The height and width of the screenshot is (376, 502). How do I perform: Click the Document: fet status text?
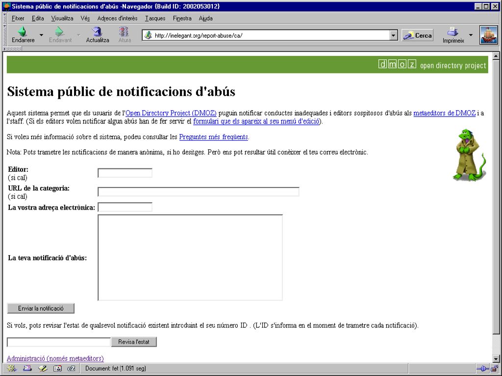pos(116,369)
